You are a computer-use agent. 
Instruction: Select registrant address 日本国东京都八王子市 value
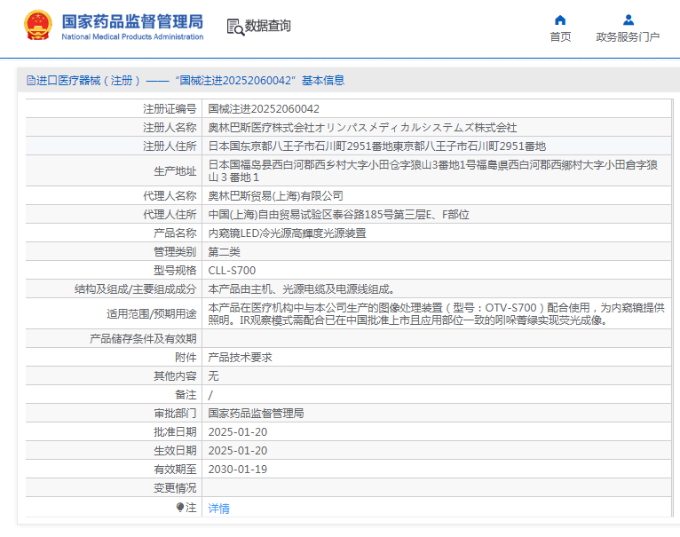pyautogui.click(x=377, y=146)
